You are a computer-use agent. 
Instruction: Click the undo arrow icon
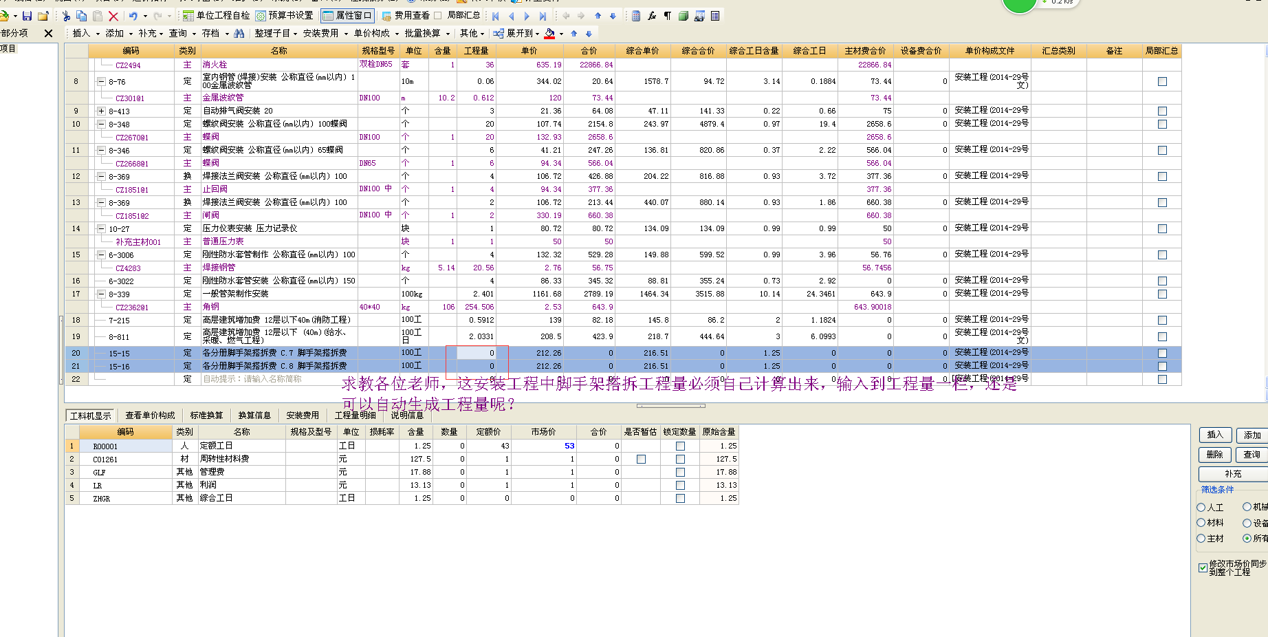click(133, 16)
